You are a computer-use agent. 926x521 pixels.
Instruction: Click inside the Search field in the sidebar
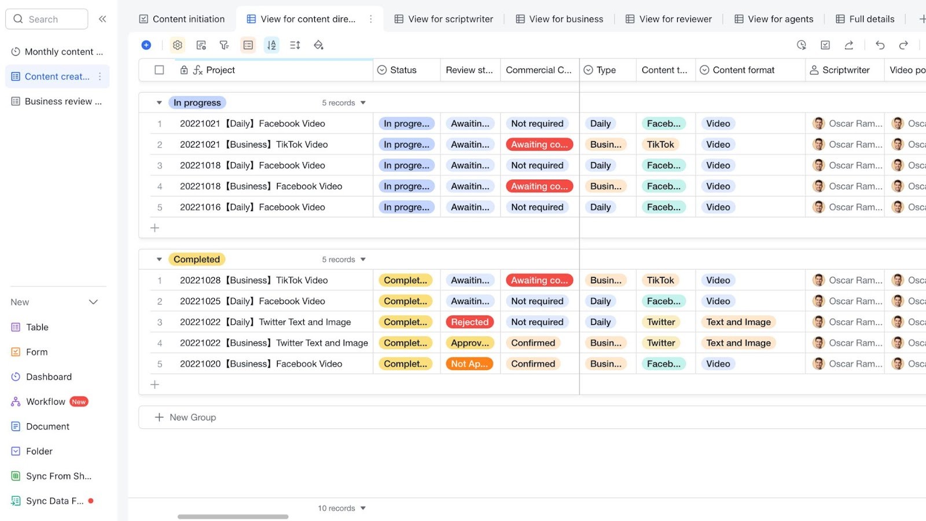pyautogui.click(x=46, y=19)
